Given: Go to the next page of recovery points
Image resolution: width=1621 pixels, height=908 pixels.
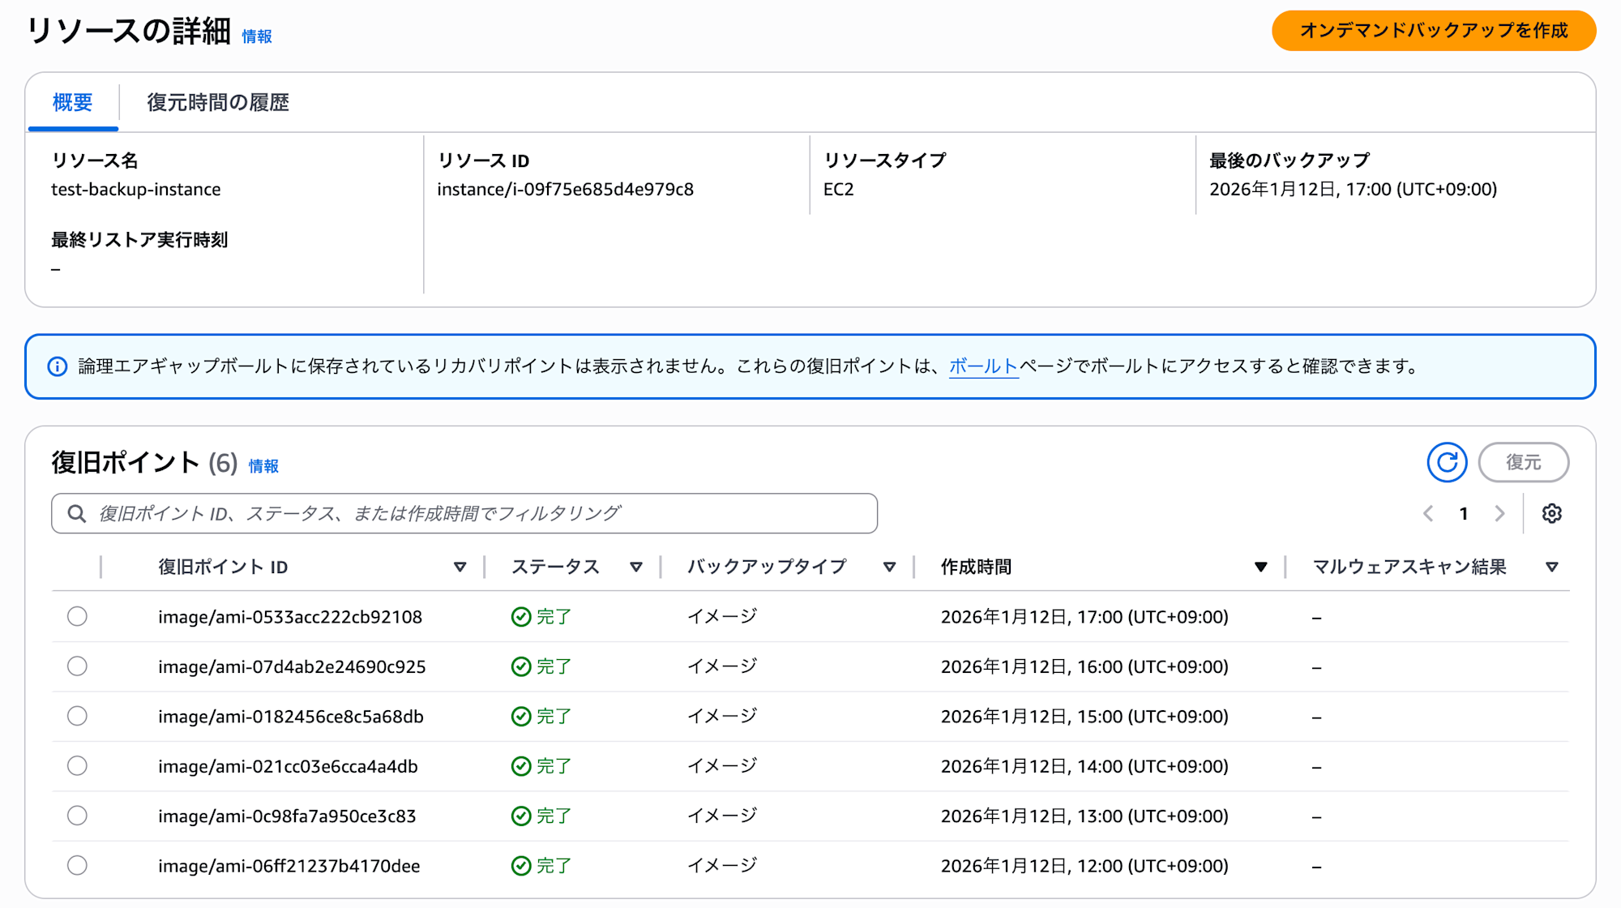Looking at the screenshot, I should click(x=1499, y=513).
